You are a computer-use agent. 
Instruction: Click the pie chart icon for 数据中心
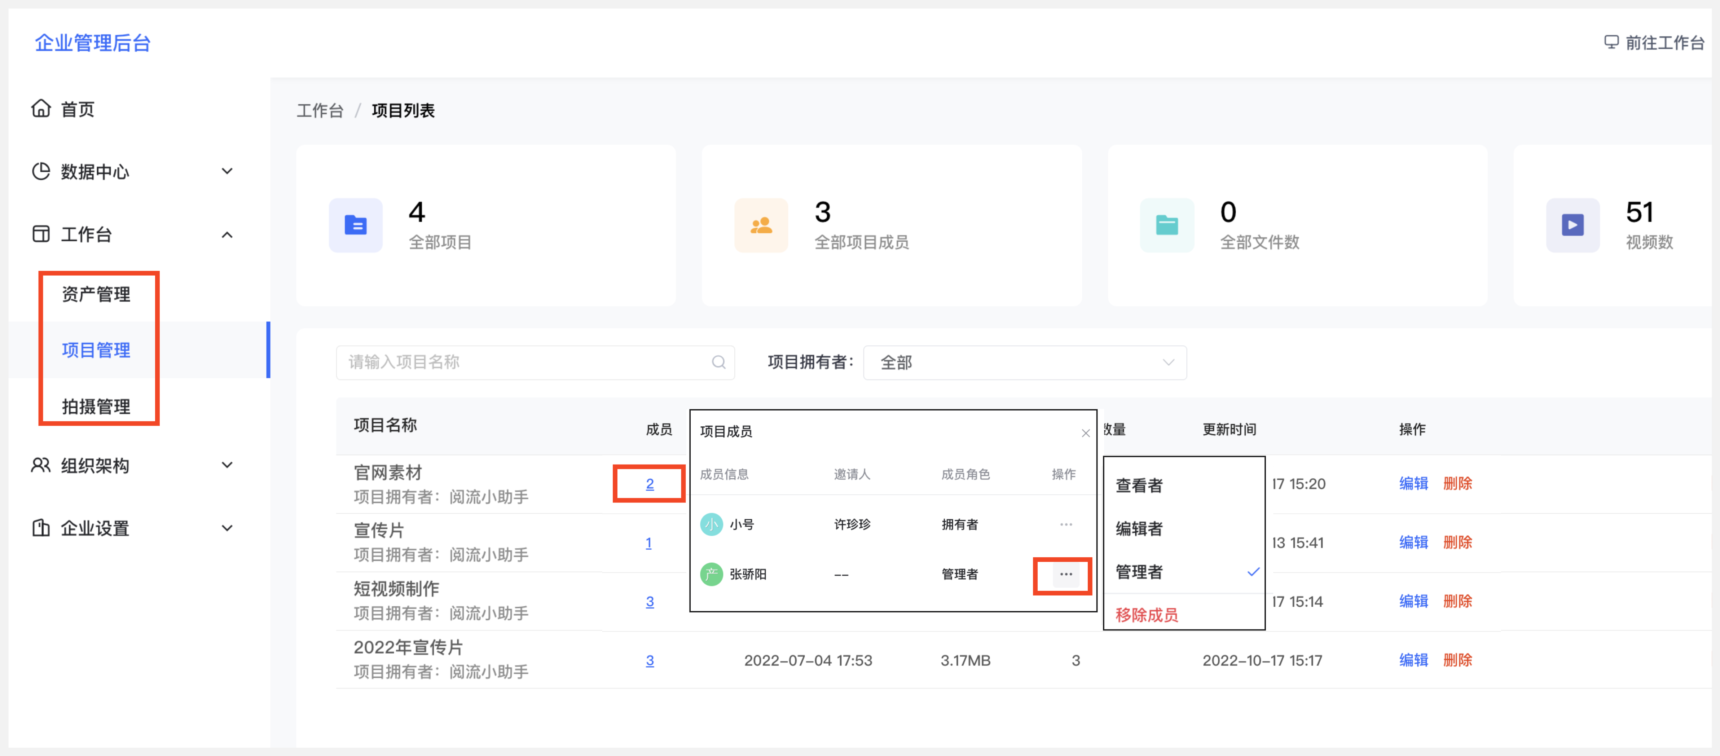[41, 171]
